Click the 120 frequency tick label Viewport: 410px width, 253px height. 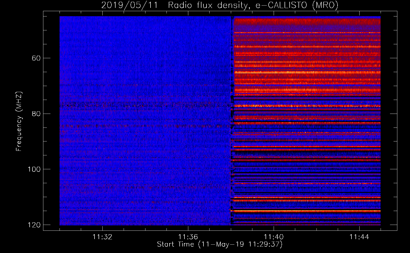point(34,225)
